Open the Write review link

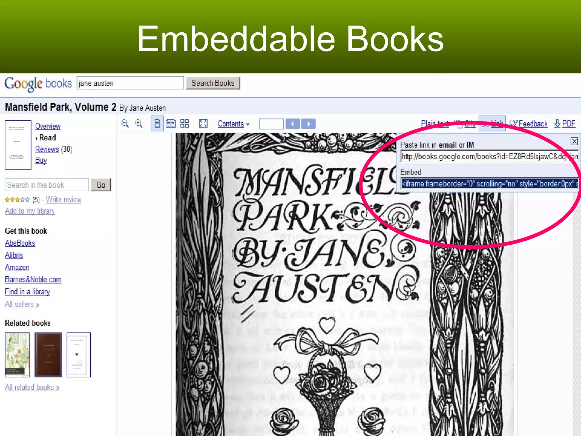(64, 200)
